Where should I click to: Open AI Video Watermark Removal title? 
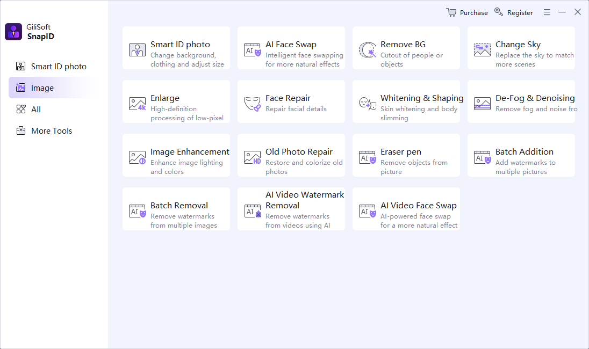click(305, 200)
